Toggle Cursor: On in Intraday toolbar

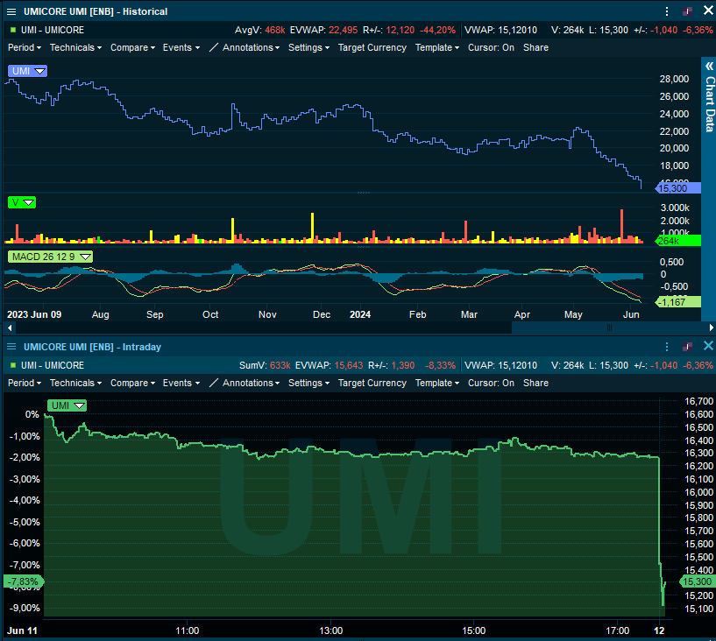pos(491,383)
